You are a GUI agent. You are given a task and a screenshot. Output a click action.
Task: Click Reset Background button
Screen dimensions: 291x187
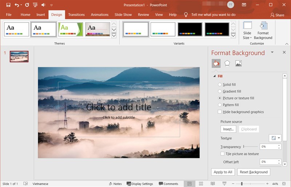(254, 172)
